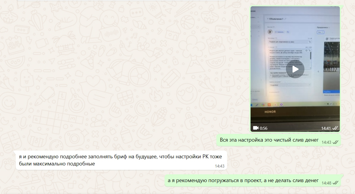The width and height of the screenshot is (355, 194).
Task: Click the video camera icon beside 0:56
Action: point(256,128)
